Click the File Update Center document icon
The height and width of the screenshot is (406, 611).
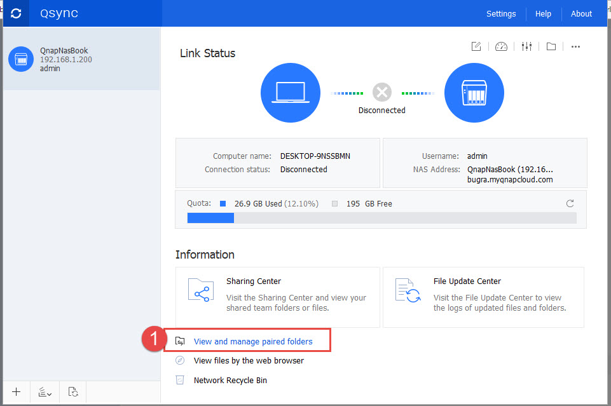point(408,290)
